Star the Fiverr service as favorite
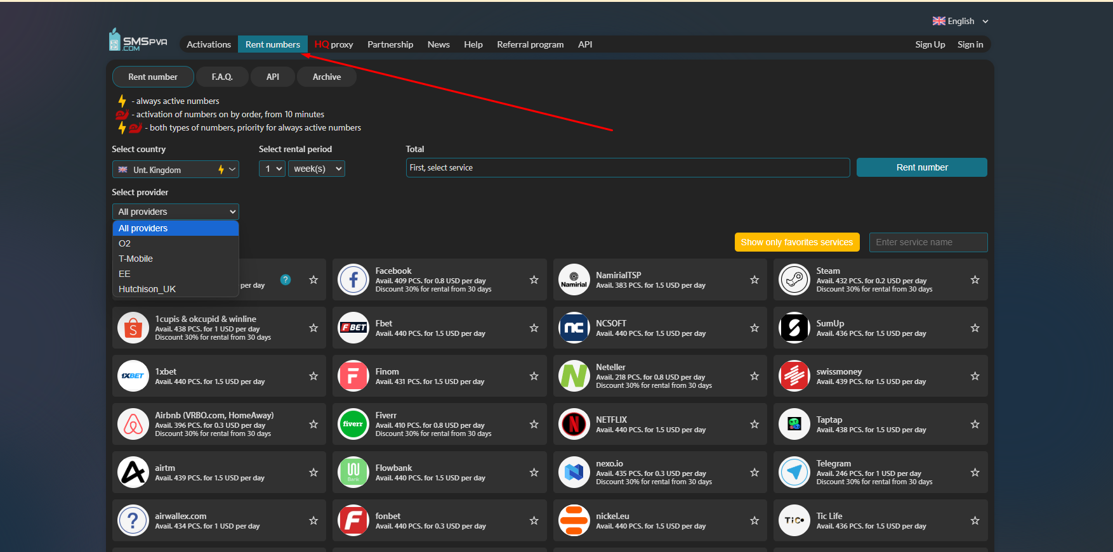This screenshot has height=552, width=1113. (x=534, y=424)
